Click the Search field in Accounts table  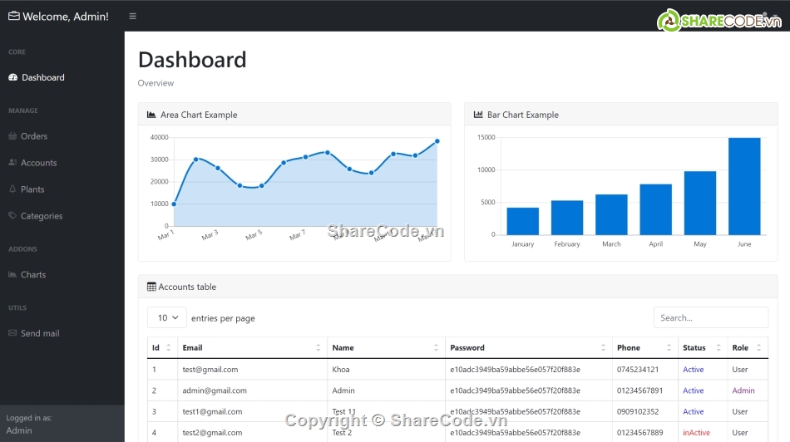coord(710,317)
